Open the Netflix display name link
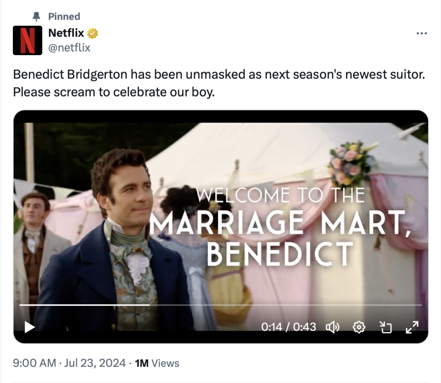The image size is (441, 383). [66, 33]
